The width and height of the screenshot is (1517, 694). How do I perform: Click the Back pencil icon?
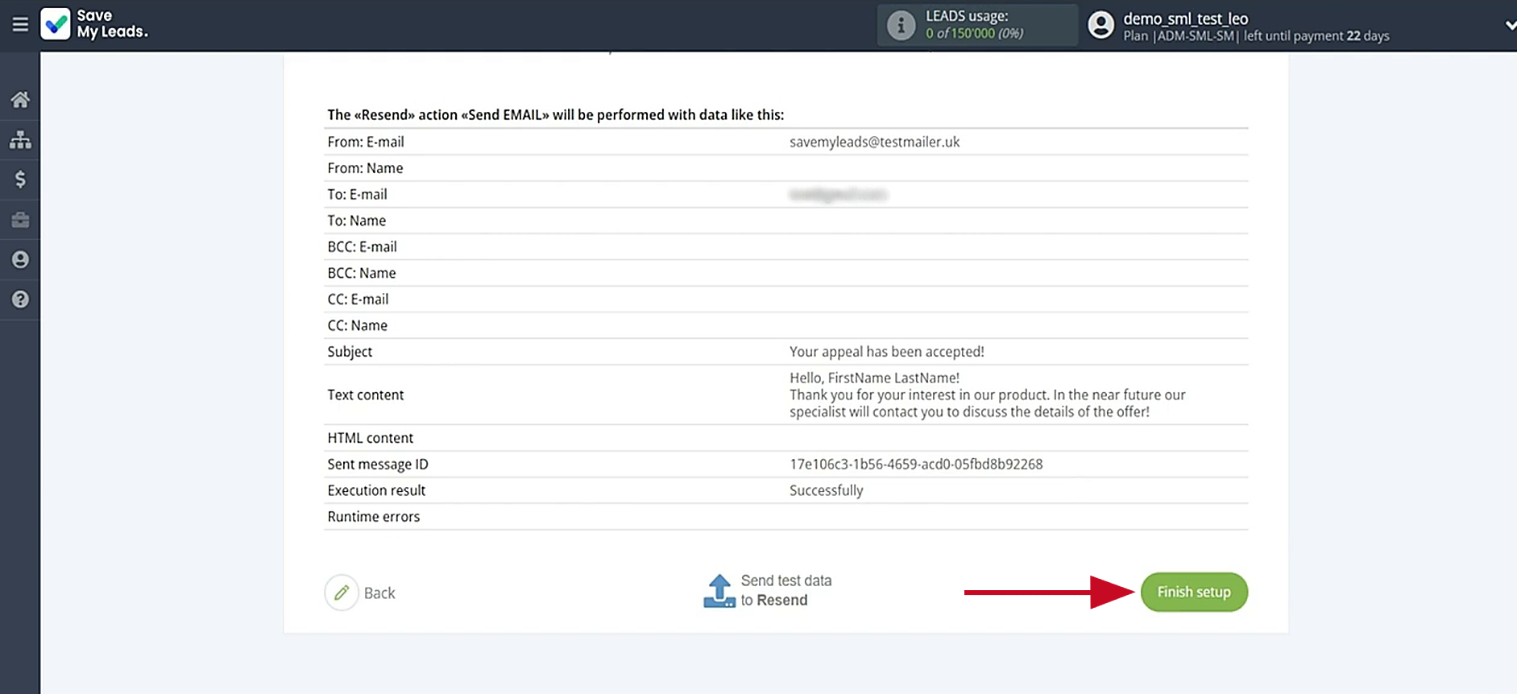coord(342,593)
